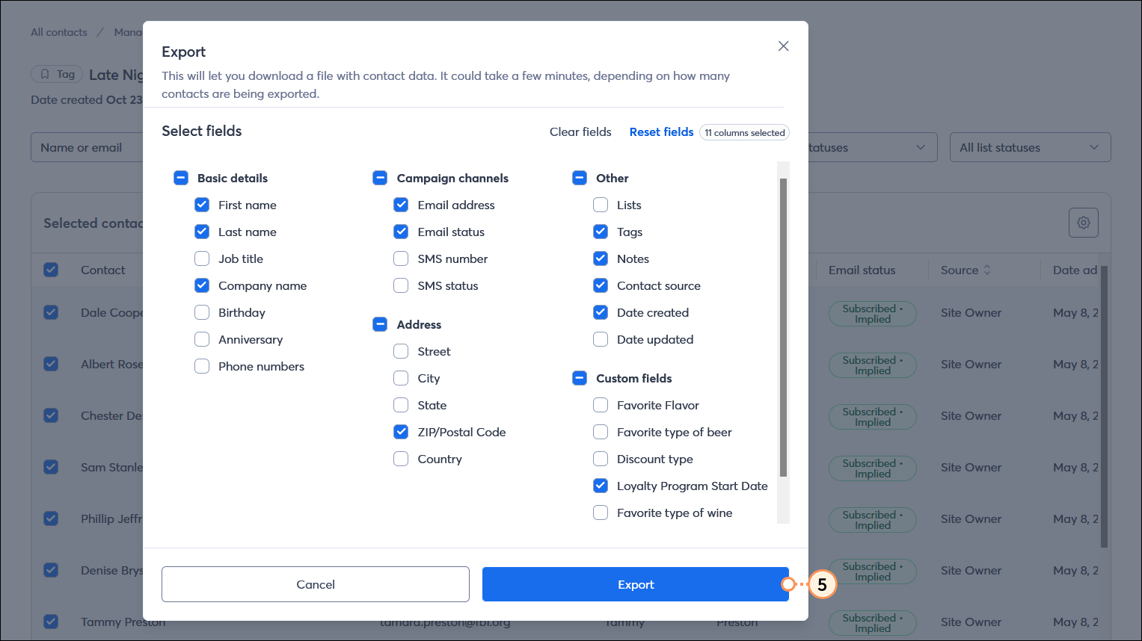
Task: Collapse the Campaign channels section icon
Action: [x=380, y=178]
